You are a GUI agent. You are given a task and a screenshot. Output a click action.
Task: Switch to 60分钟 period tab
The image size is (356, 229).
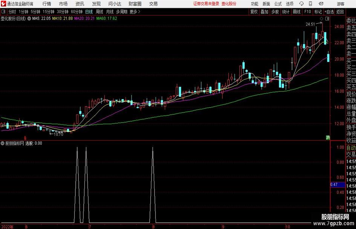point(77,12)
